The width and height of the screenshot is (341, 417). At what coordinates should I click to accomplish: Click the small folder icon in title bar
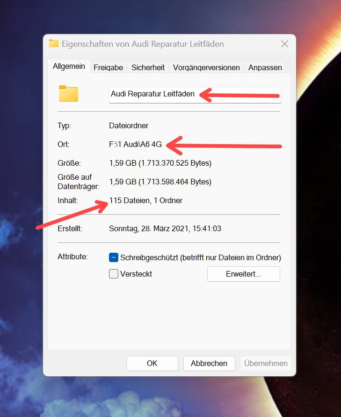54,43
